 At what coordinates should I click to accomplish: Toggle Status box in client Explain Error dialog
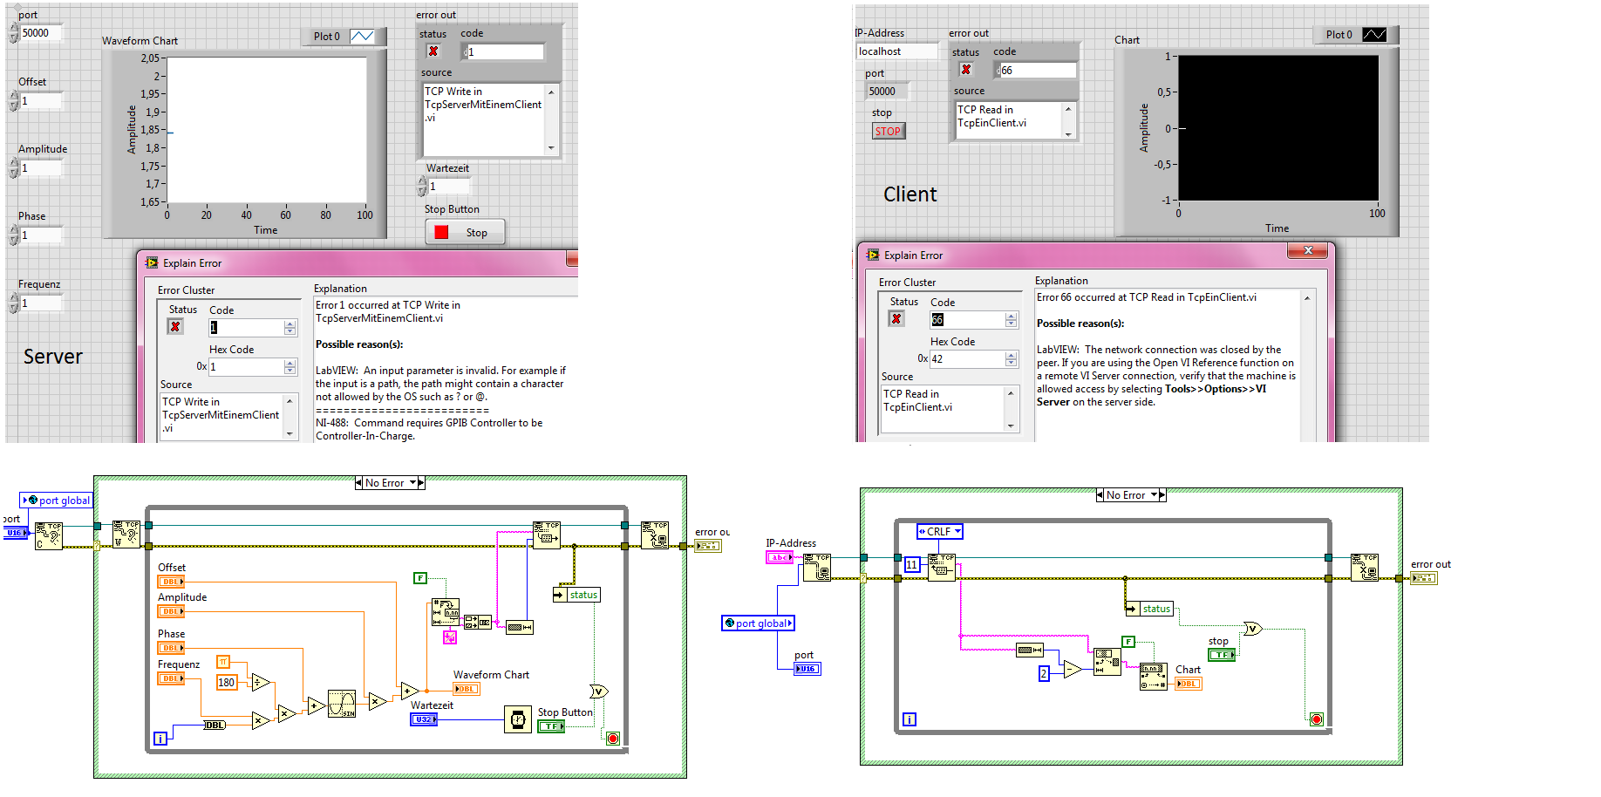(x=896, y=319)
